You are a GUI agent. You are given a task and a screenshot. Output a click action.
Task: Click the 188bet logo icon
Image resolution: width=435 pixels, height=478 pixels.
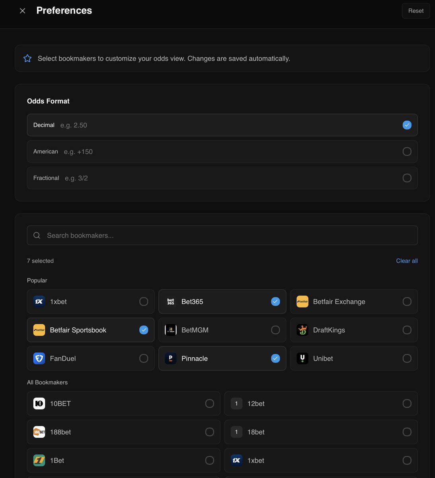tap(39, 432)
